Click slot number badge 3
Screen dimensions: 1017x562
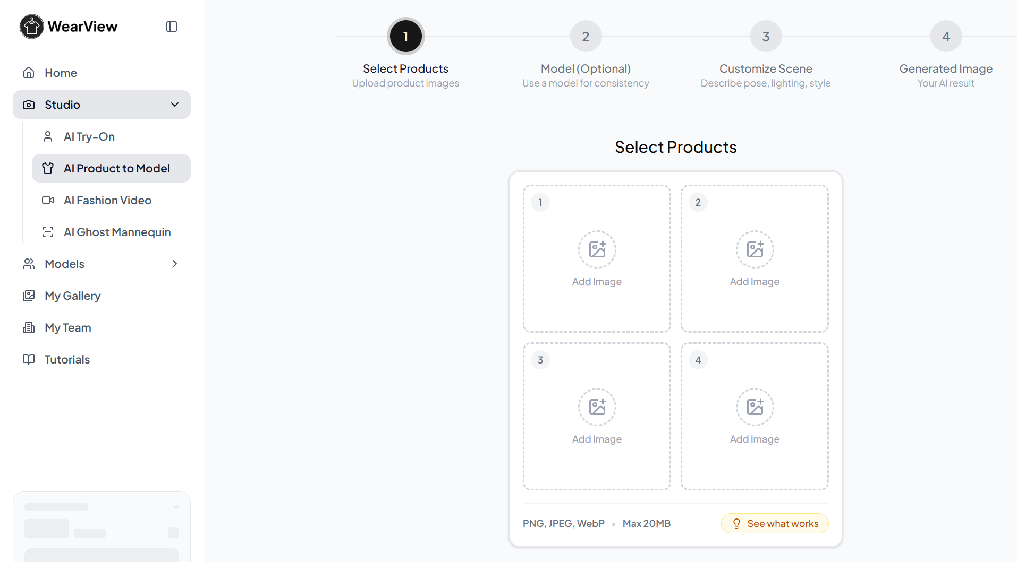(540, 360)
